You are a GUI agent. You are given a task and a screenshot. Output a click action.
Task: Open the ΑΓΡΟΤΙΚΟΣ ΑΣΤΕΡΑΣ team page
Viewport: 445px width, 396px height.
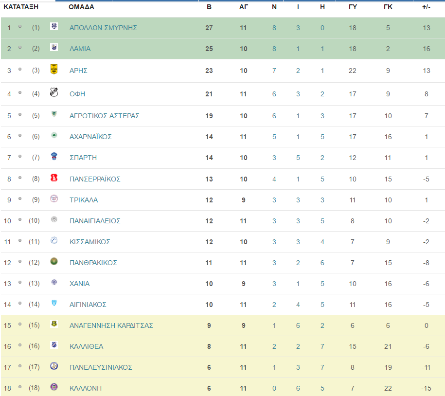(105, 116)
